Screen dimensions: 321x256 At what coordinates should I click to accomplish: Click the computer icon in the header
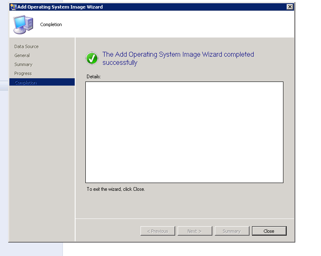(x=23, y=24)
